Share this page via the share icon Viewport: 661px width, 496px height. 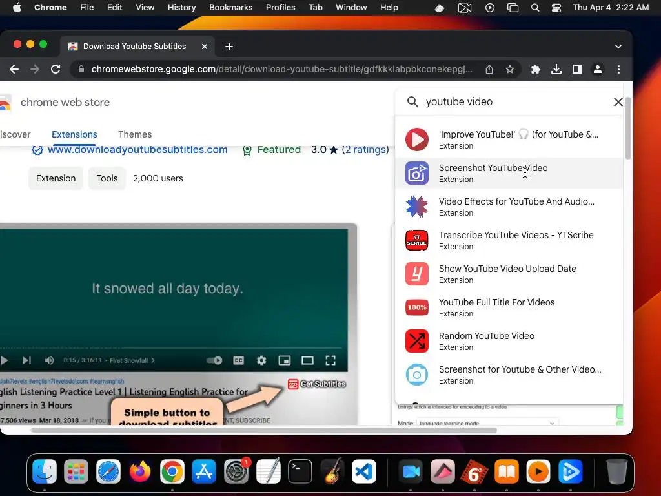point(489,69)
